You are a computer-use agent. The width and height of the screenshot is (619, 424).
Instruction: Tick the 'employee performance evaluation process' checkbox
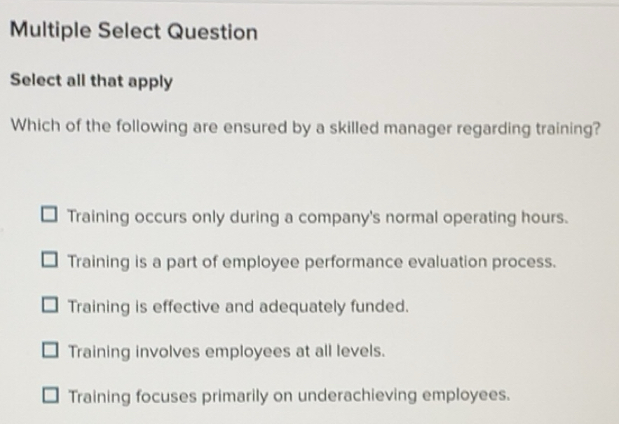(50, 259)
